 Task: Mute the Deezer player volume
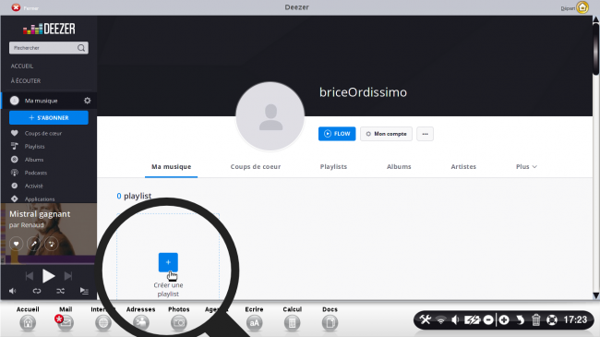tap(13, 291)
